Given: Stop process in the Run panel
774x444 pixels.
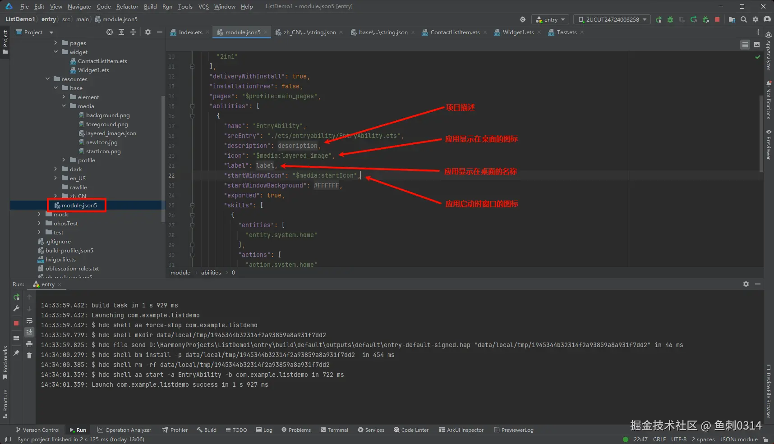Looking at the screenshot, I should (x=16, y=323).
